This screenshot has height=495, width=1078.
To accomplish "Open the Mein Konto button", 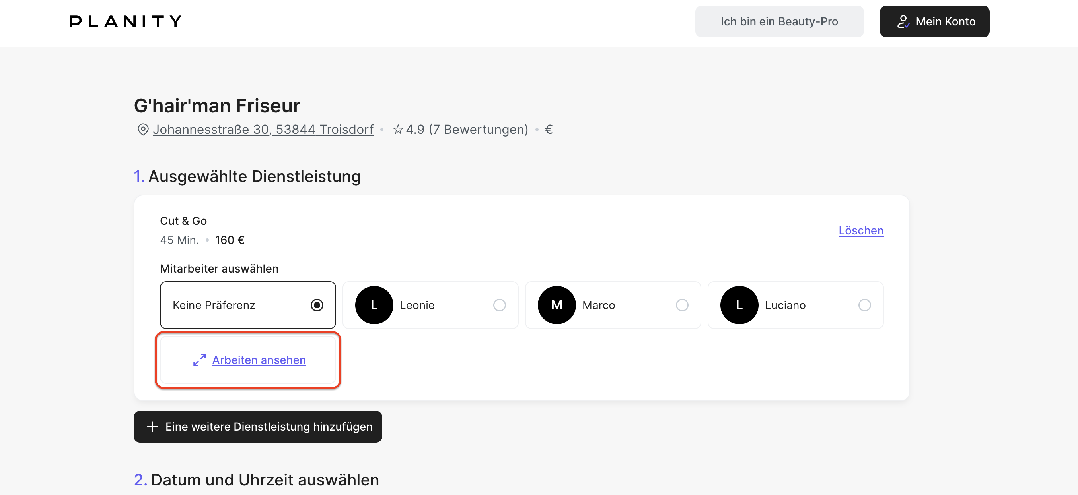I will (934, 21).
